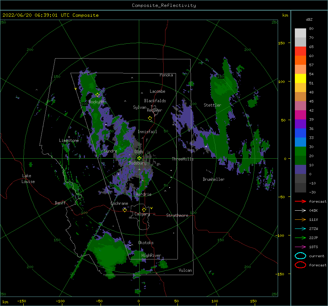
Task: Click the red forecast ellipse icon
Action: [300, 265]
